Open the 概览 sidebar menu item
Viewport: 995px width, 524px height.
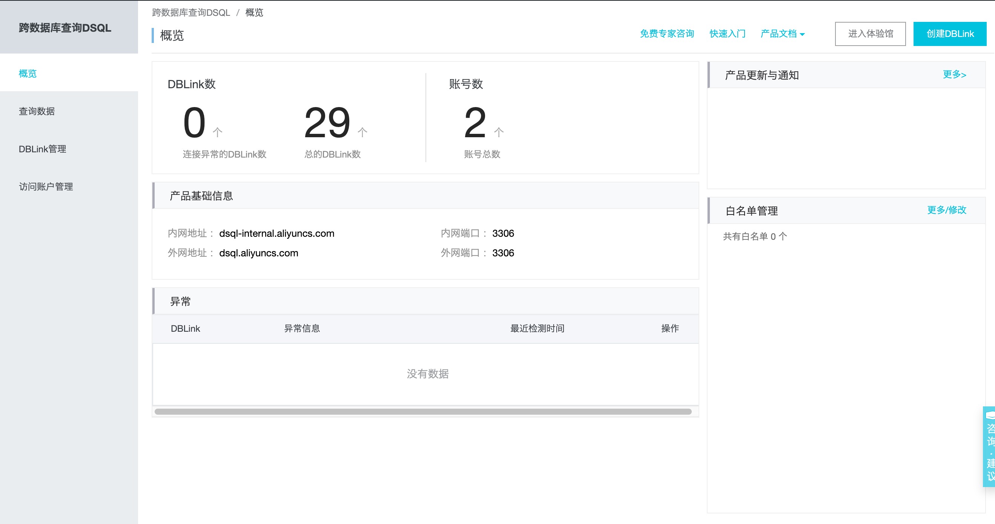69,73
